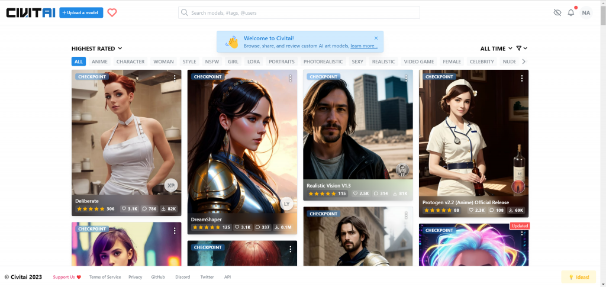Viewport: 606px width, 287px height.
Task: Open the NA user avatar menu
Action: click(x=586, y=13)
